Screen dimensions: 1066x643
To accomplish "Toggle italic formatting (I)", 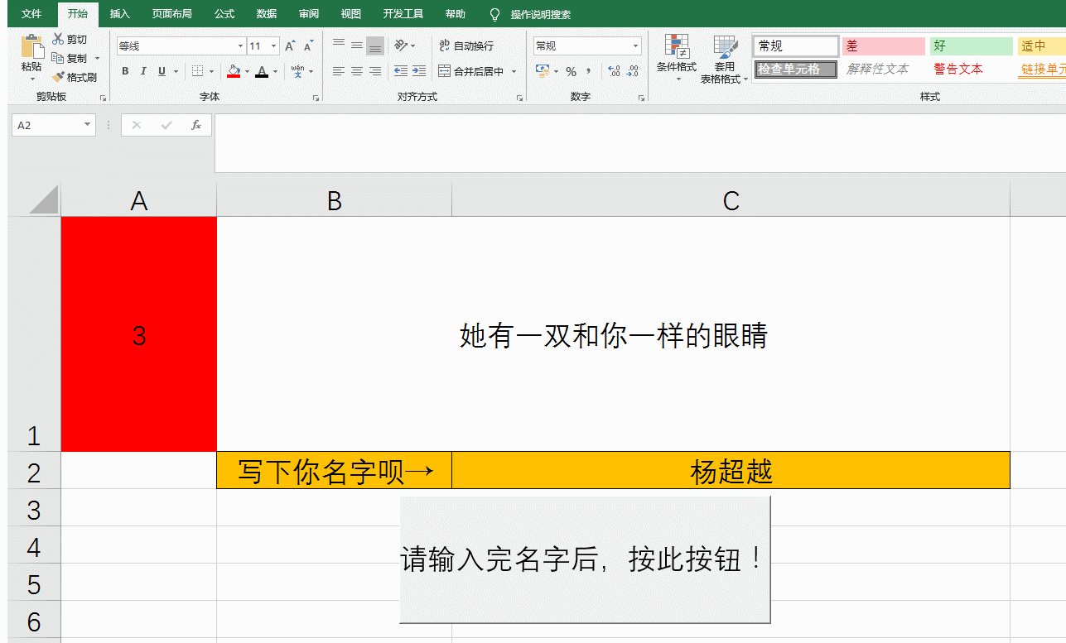I will [x=143, y=71].
